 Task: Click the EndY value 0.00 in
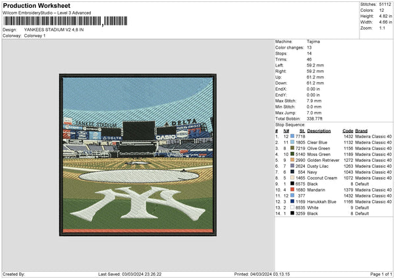313,95
